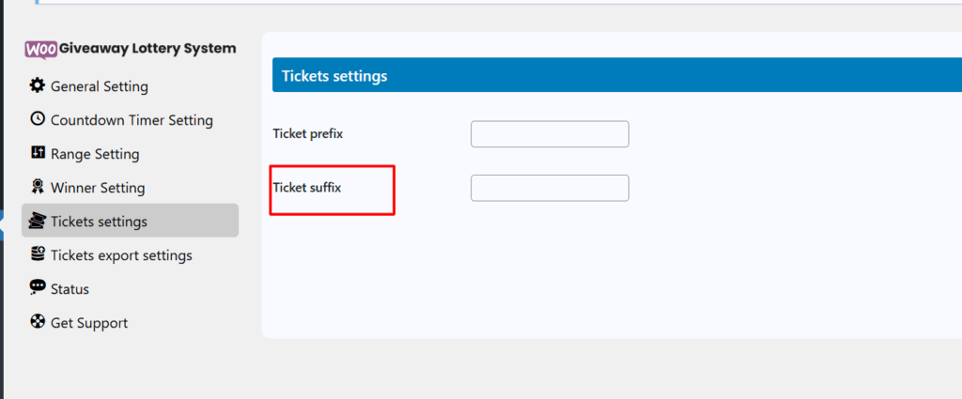
Task: Click the lifebuoy icon for Get Support
Action: (38, 321)
